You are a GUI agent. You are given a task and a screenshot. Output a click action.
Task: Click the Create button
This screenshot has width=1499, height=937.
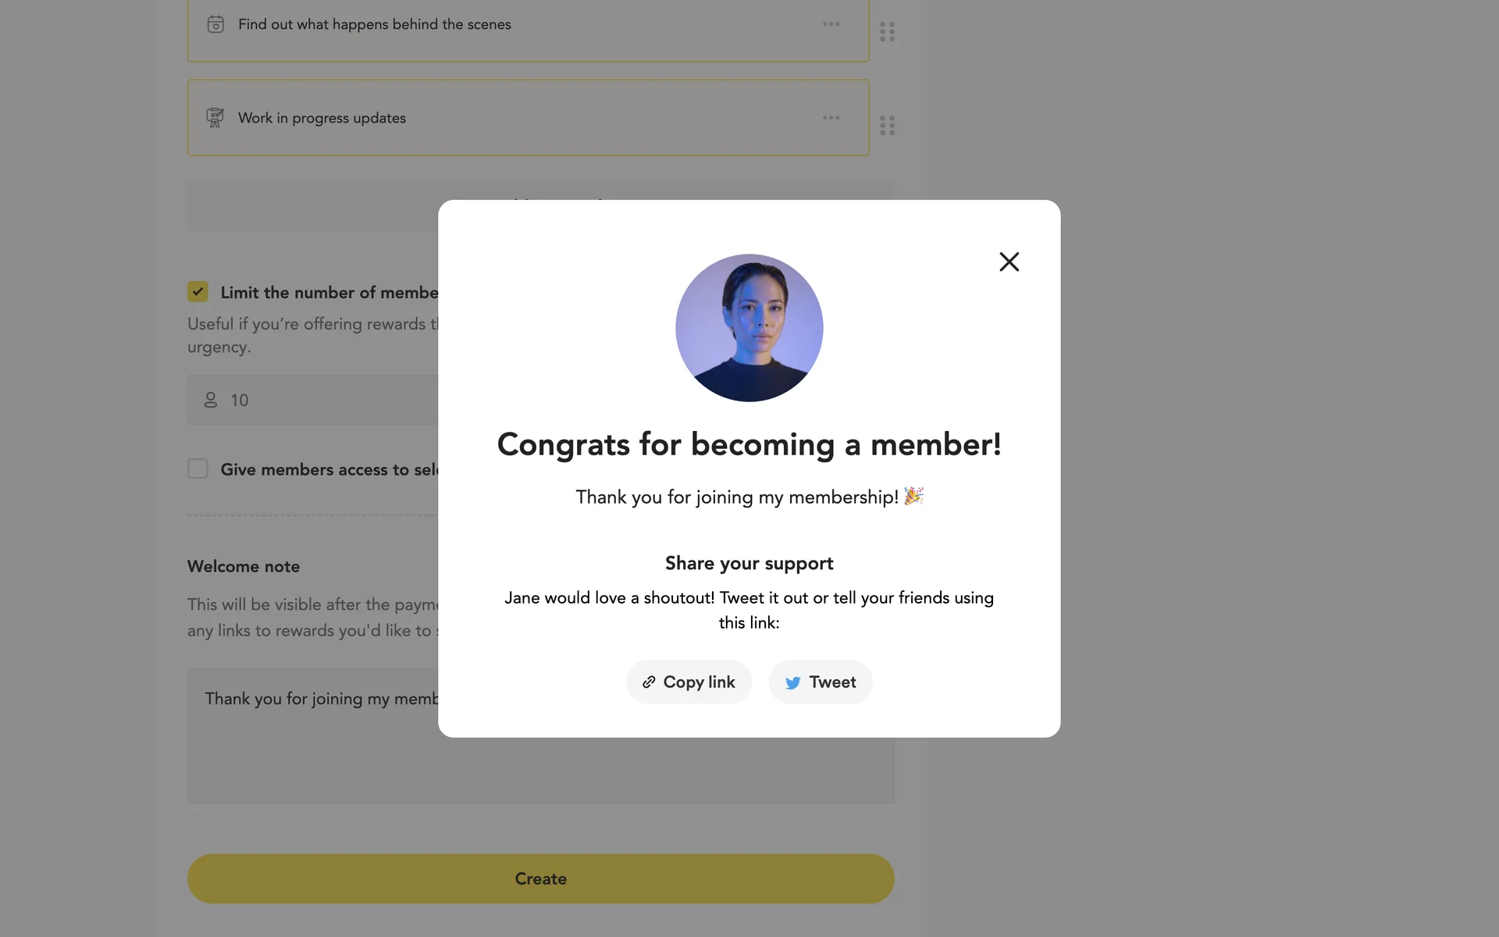click(x=540, y=878)
